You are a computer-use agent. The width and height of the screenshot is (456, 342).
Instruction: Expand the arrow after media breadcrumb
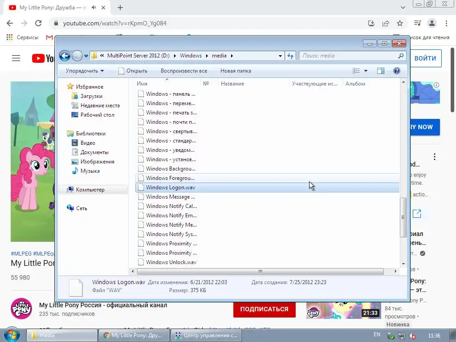tap(232, 56)
